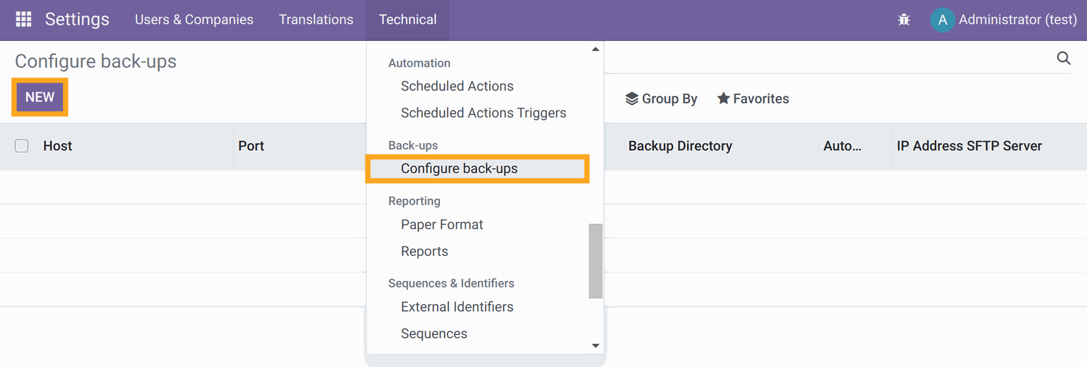Open the Translations menu
Image resolution: width=1087 pixels, height=367 pixels.
316,20
